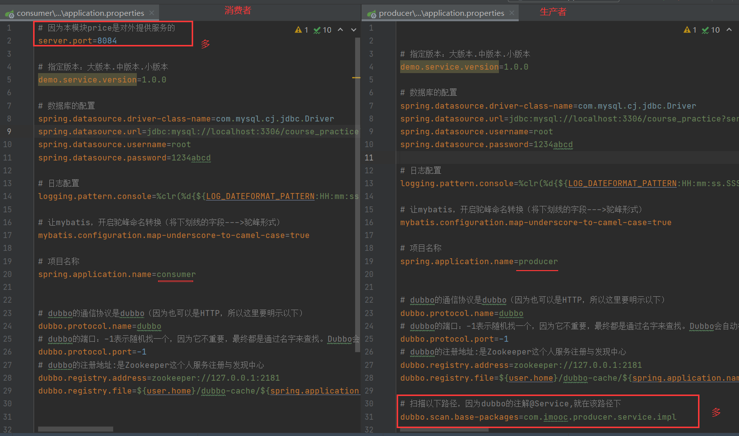Click the driver-class-name line in producer editor
739x436 pixels.
click(x=548, y=106)
